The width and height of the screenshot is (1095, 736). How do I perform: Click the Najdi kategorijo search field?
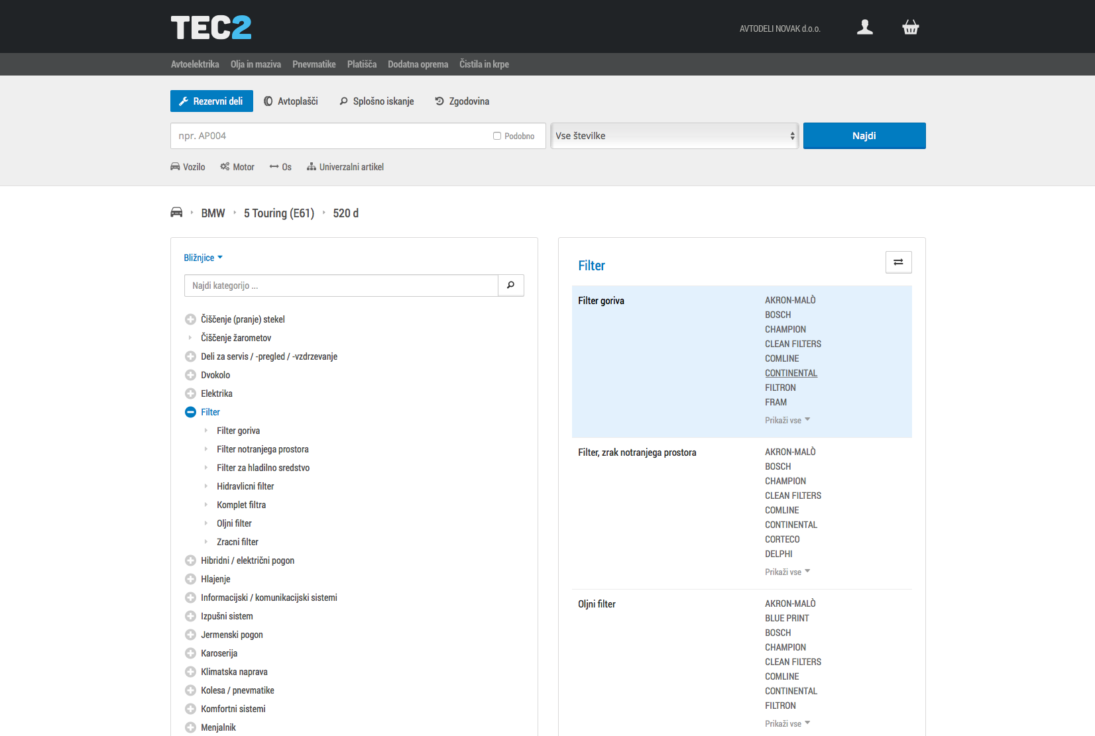pos(341,286)
